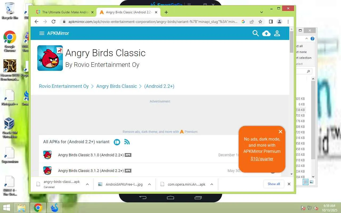Image resolution: width=341 pixels, height=213 pixels.
Task: Click the SmartGaGa taskbar icon
Action: [x=54, y=208]
